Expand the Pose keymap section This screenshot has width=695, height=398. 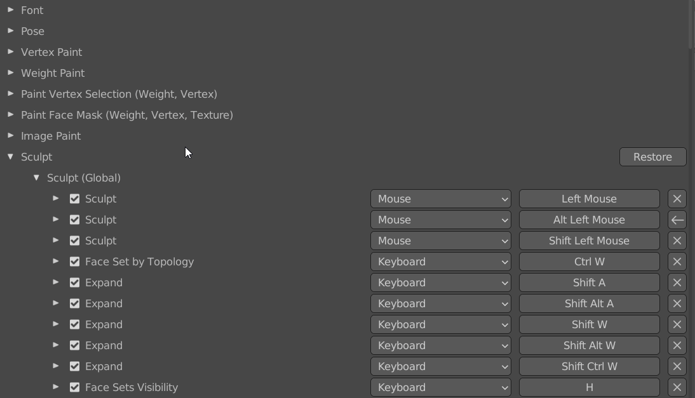(11, 31)
